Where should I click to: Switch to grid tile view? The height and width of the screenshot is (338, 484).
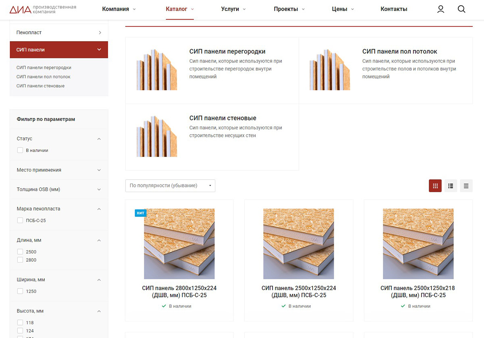435,186
